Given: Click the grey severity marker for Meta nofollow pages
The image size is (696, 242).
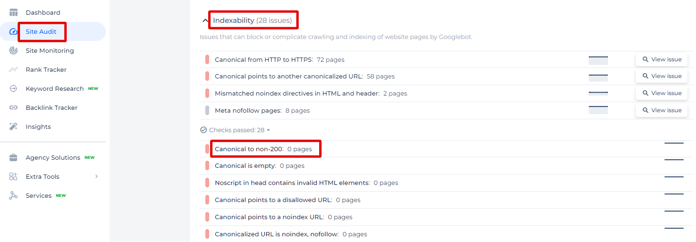Looking at the screenshot, I should 207,110.
